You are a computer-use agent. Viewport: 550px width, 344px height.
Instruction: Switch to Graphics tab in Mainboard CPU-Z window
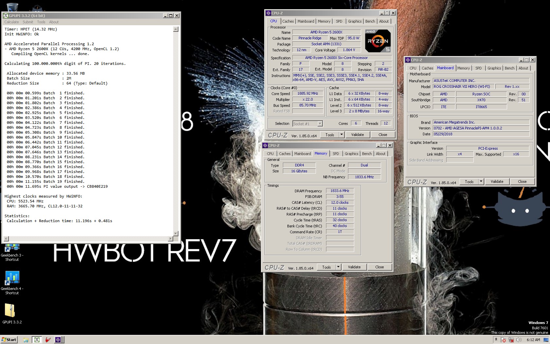[494, 68]
